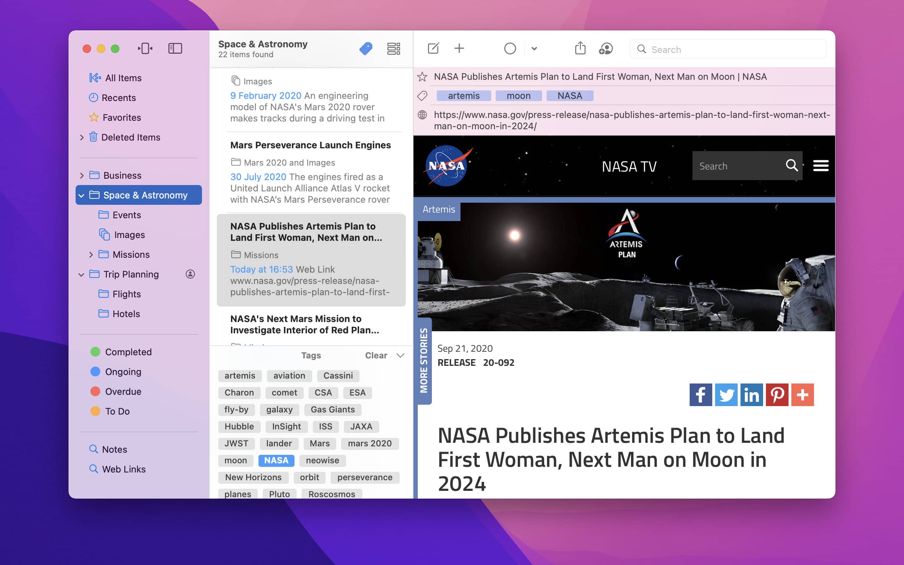Toggle the artemis tag filter
This screenshot has width=904, height=565.
tap(240, 375)
